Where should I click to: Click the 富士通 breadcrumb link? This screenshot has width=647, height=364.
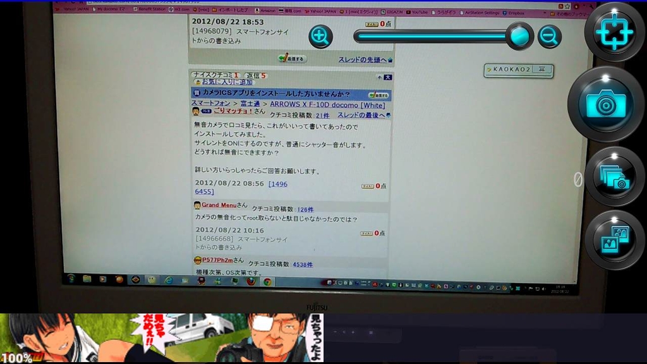(x=250, y=104)
